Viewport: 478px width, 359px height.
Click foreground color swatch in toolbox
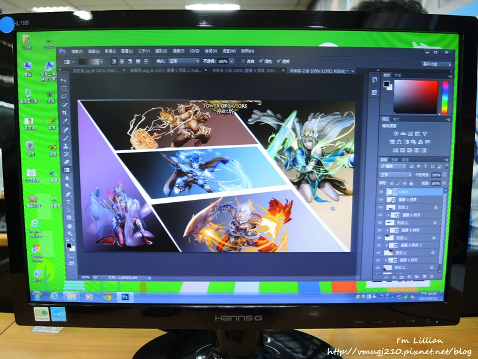(x=69, y=245)
